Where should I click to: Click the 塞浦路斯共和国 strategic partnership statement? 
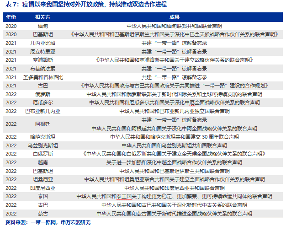[175, 60]
